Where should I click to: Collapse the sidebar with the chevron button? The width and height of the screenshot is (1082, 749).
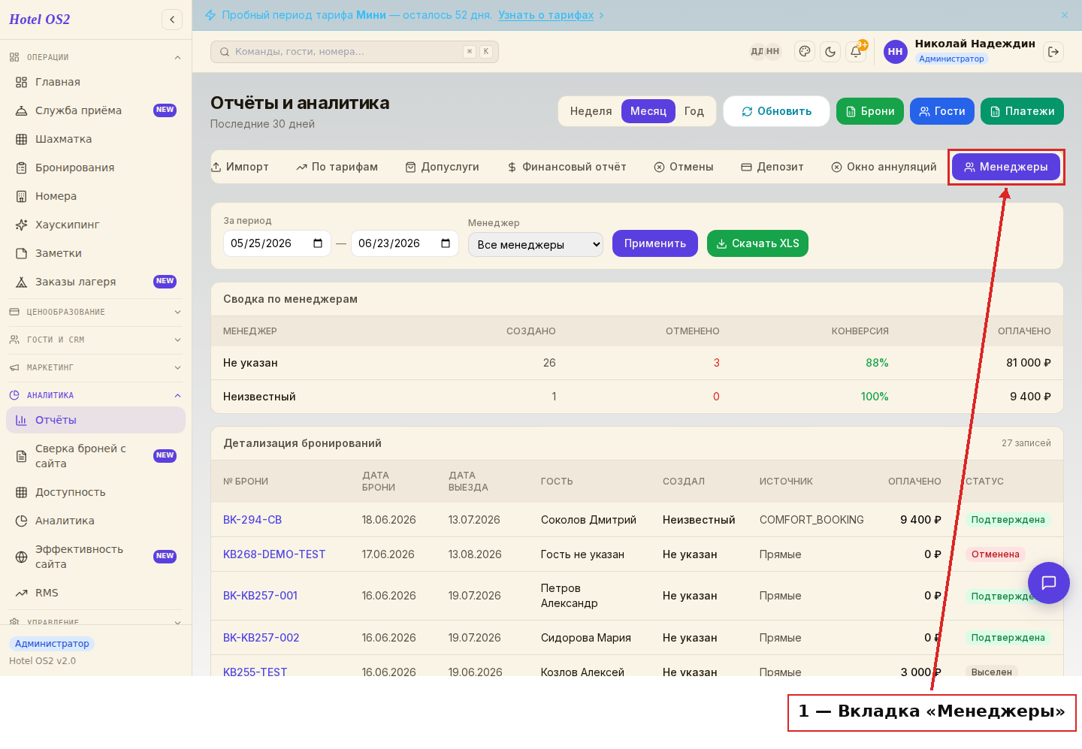pyautogui.click(x=172, y=20)
